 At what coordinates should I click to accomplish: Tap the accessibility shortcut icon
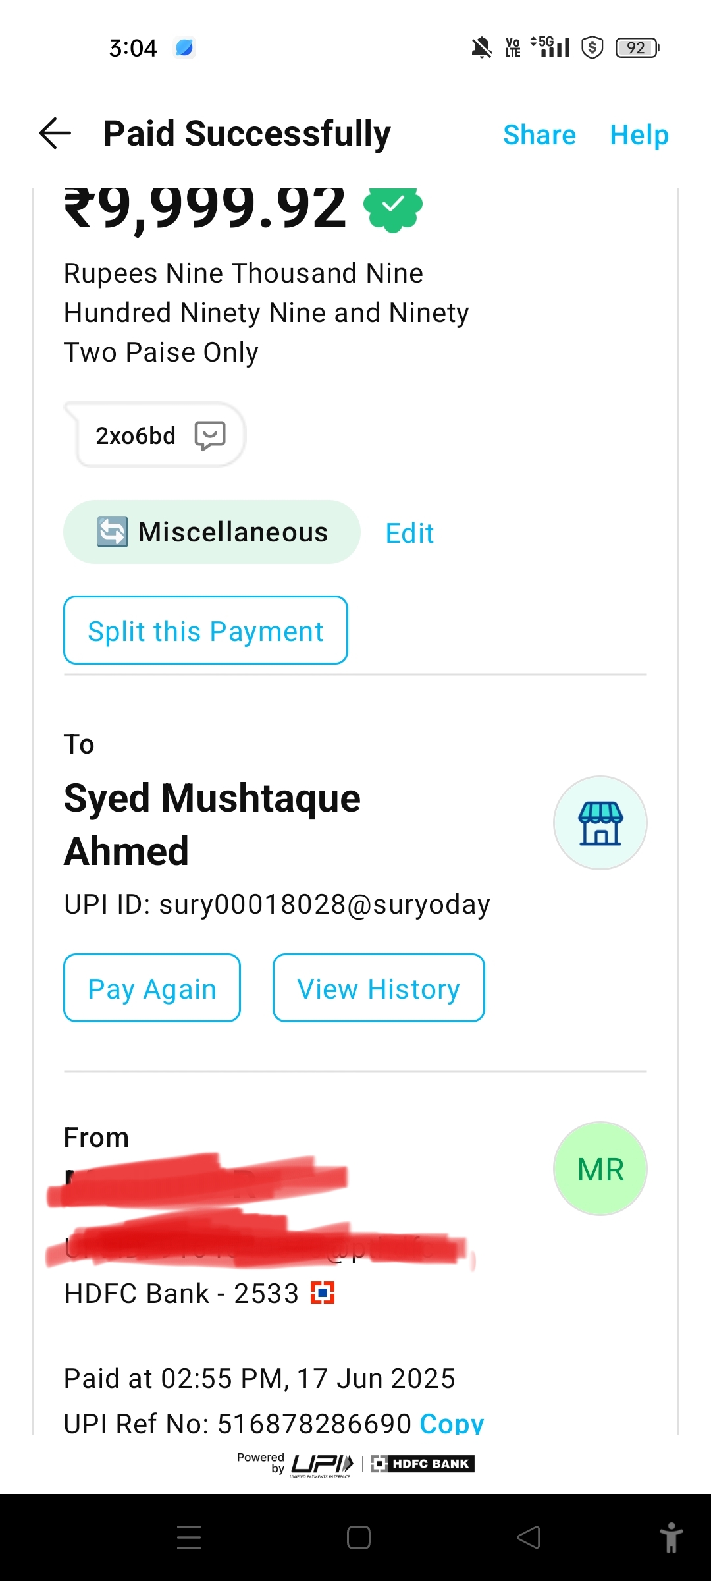pos(671,1537)
